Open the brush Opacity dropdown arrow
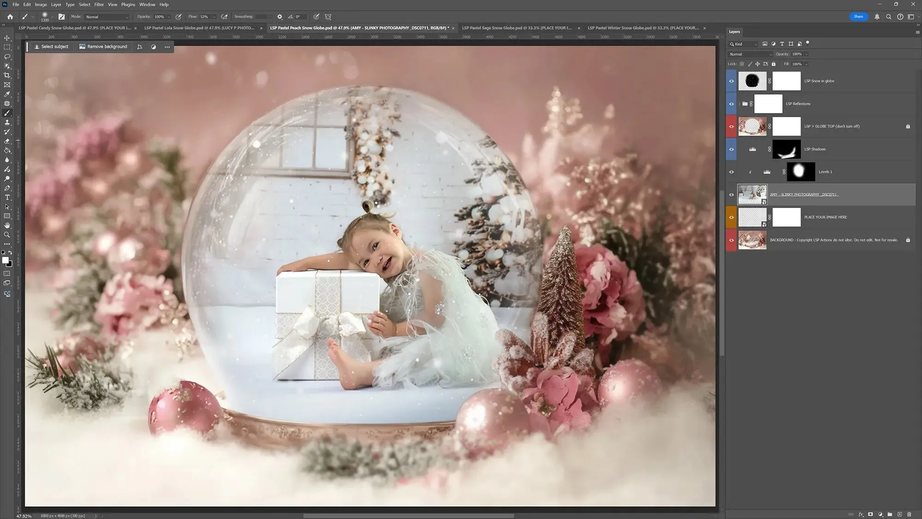 coord(169,17)
